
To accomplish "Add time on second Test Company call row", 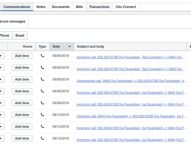I will pyautogui.click(x=22, y=68).
